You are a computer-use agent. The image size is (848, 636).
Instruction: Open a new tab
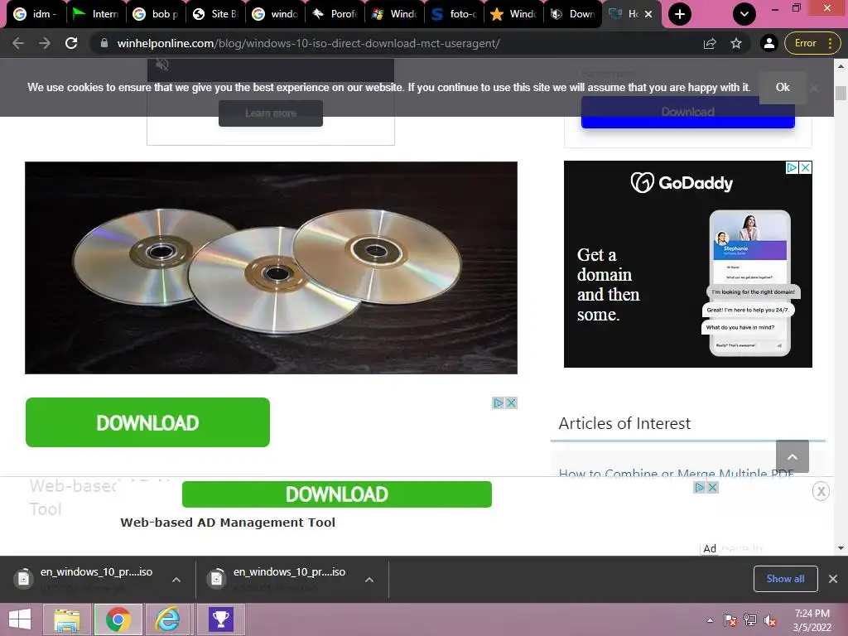[x=680, y=14]
